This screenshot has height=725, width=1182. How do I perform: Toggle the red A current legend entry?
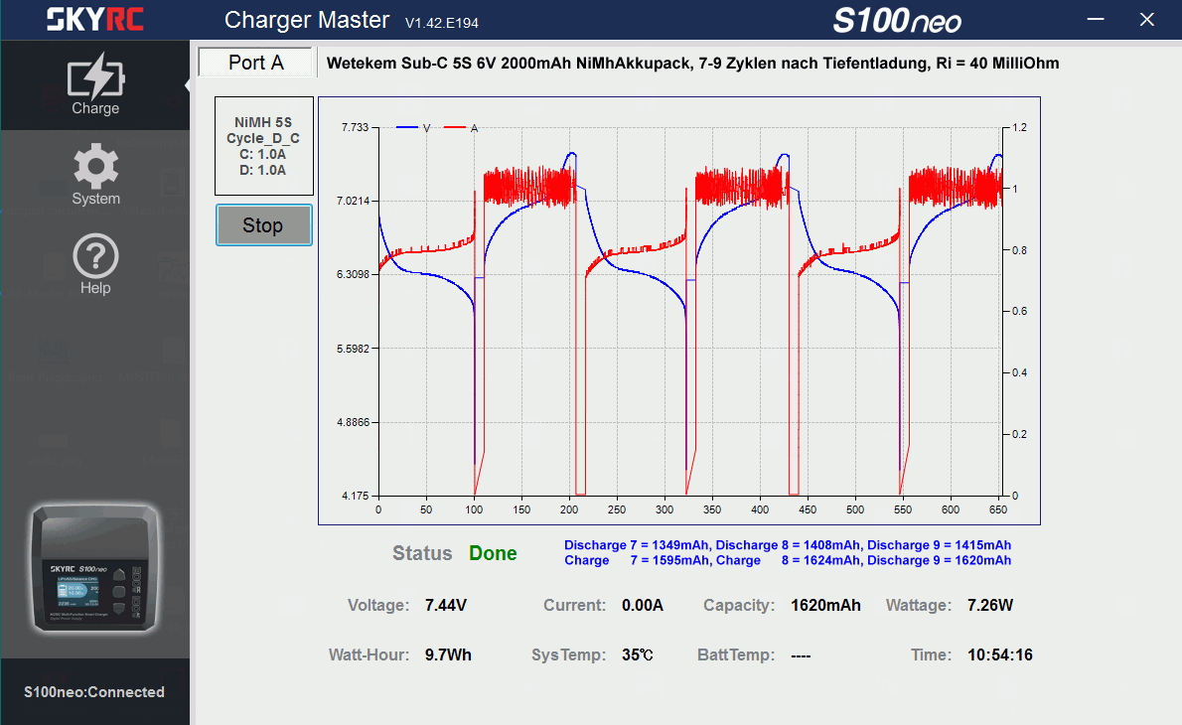point(461,128)
